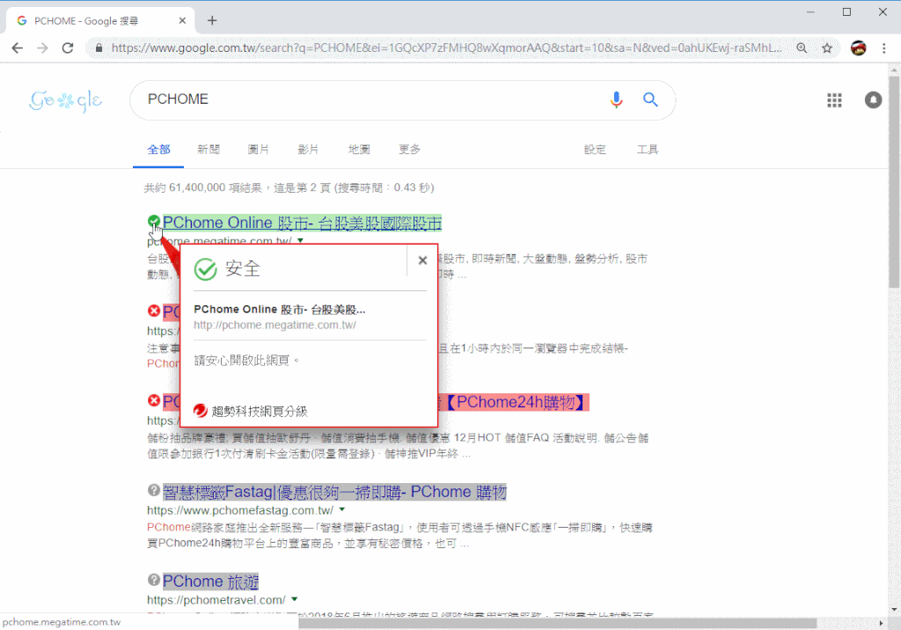This screenshot has height=630, width=901.
Task: Open the PChome 旅遊 result link
Action: point(210,582)
